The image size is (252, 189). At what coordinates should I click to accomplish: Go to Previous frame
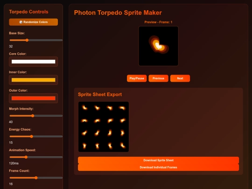pos(159,78)
